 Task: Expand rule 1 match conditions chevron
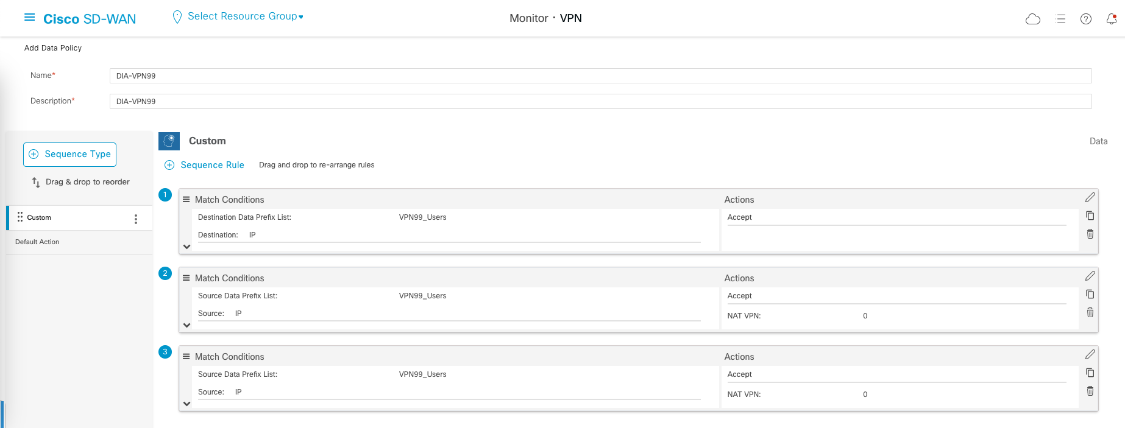coord(187,247)
